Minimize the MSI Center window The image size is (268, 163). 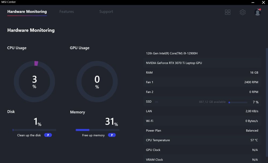(253, 2)
